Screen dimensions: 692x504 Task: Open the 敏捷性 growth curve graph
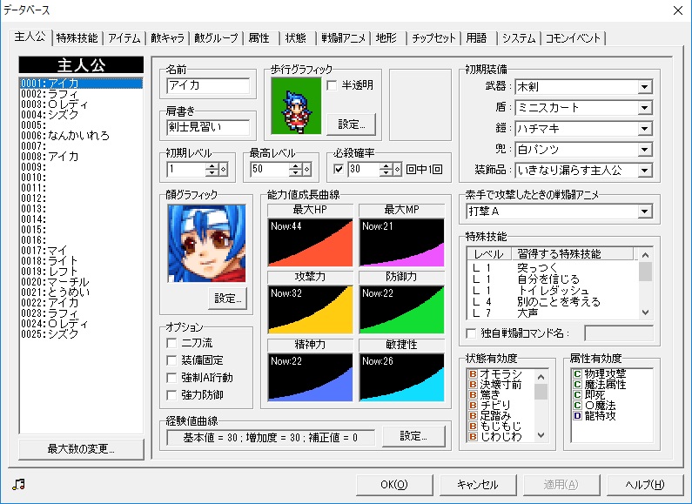click(x=401, y=377)
